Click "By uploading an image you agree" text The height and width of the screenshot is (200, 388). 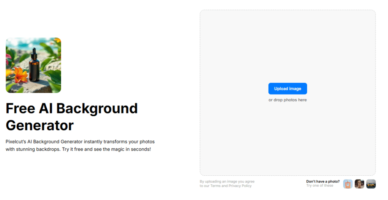(227, 181)
